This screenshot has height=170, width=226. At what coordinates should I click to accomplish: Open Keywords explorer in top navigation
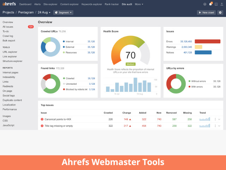(x=91, y=4)
